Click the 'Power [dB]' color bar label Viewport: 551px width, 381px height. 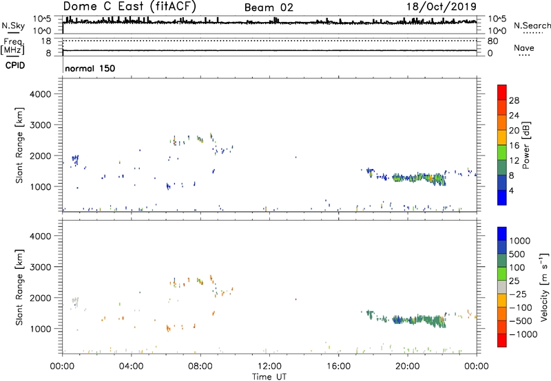[x=526, y=145]
